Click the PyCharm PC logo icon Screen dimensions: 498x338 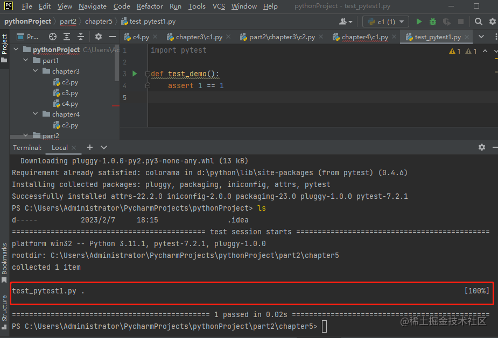tap(9, 6)
